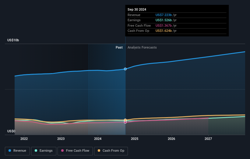Click the US$1.624b cash from op value
Image resolution: width=250 pixels, height=159 pixels.
coord(164,31)
